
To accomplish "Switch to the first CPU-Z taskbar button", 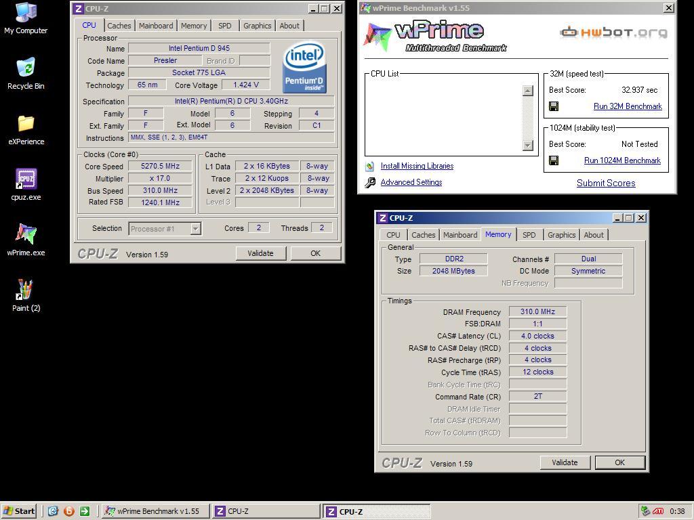I will pyautogui.click(x=266, y=511).
